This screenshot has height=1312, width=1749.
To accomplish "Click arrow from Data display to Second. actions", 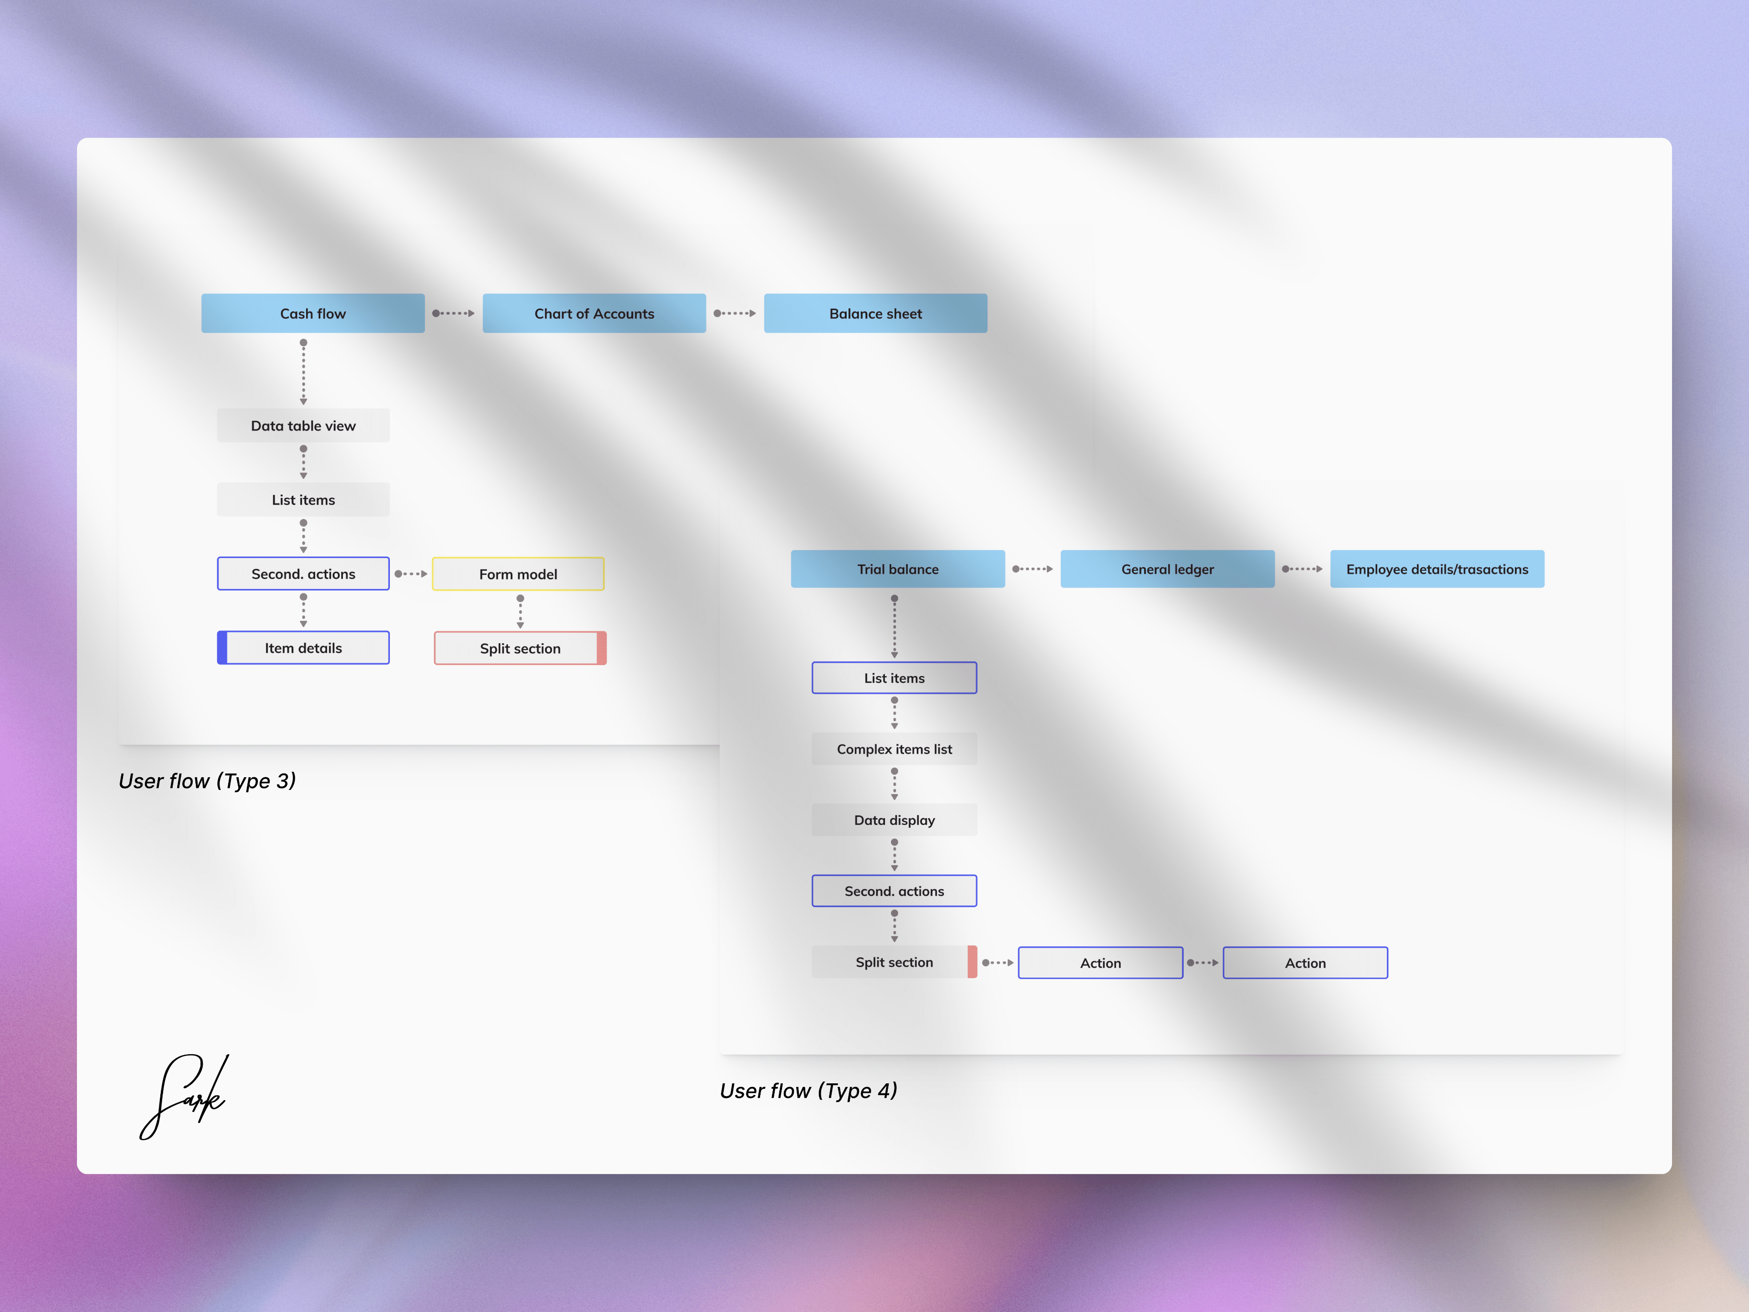I will pos(894,855).
